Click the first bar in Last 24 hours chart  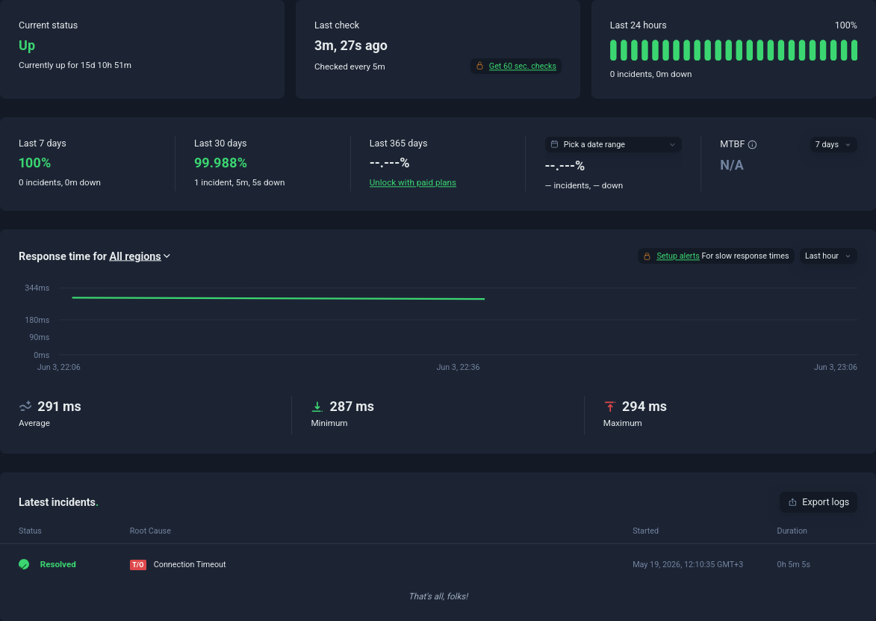pyautogui.click(x=613, y=50)
